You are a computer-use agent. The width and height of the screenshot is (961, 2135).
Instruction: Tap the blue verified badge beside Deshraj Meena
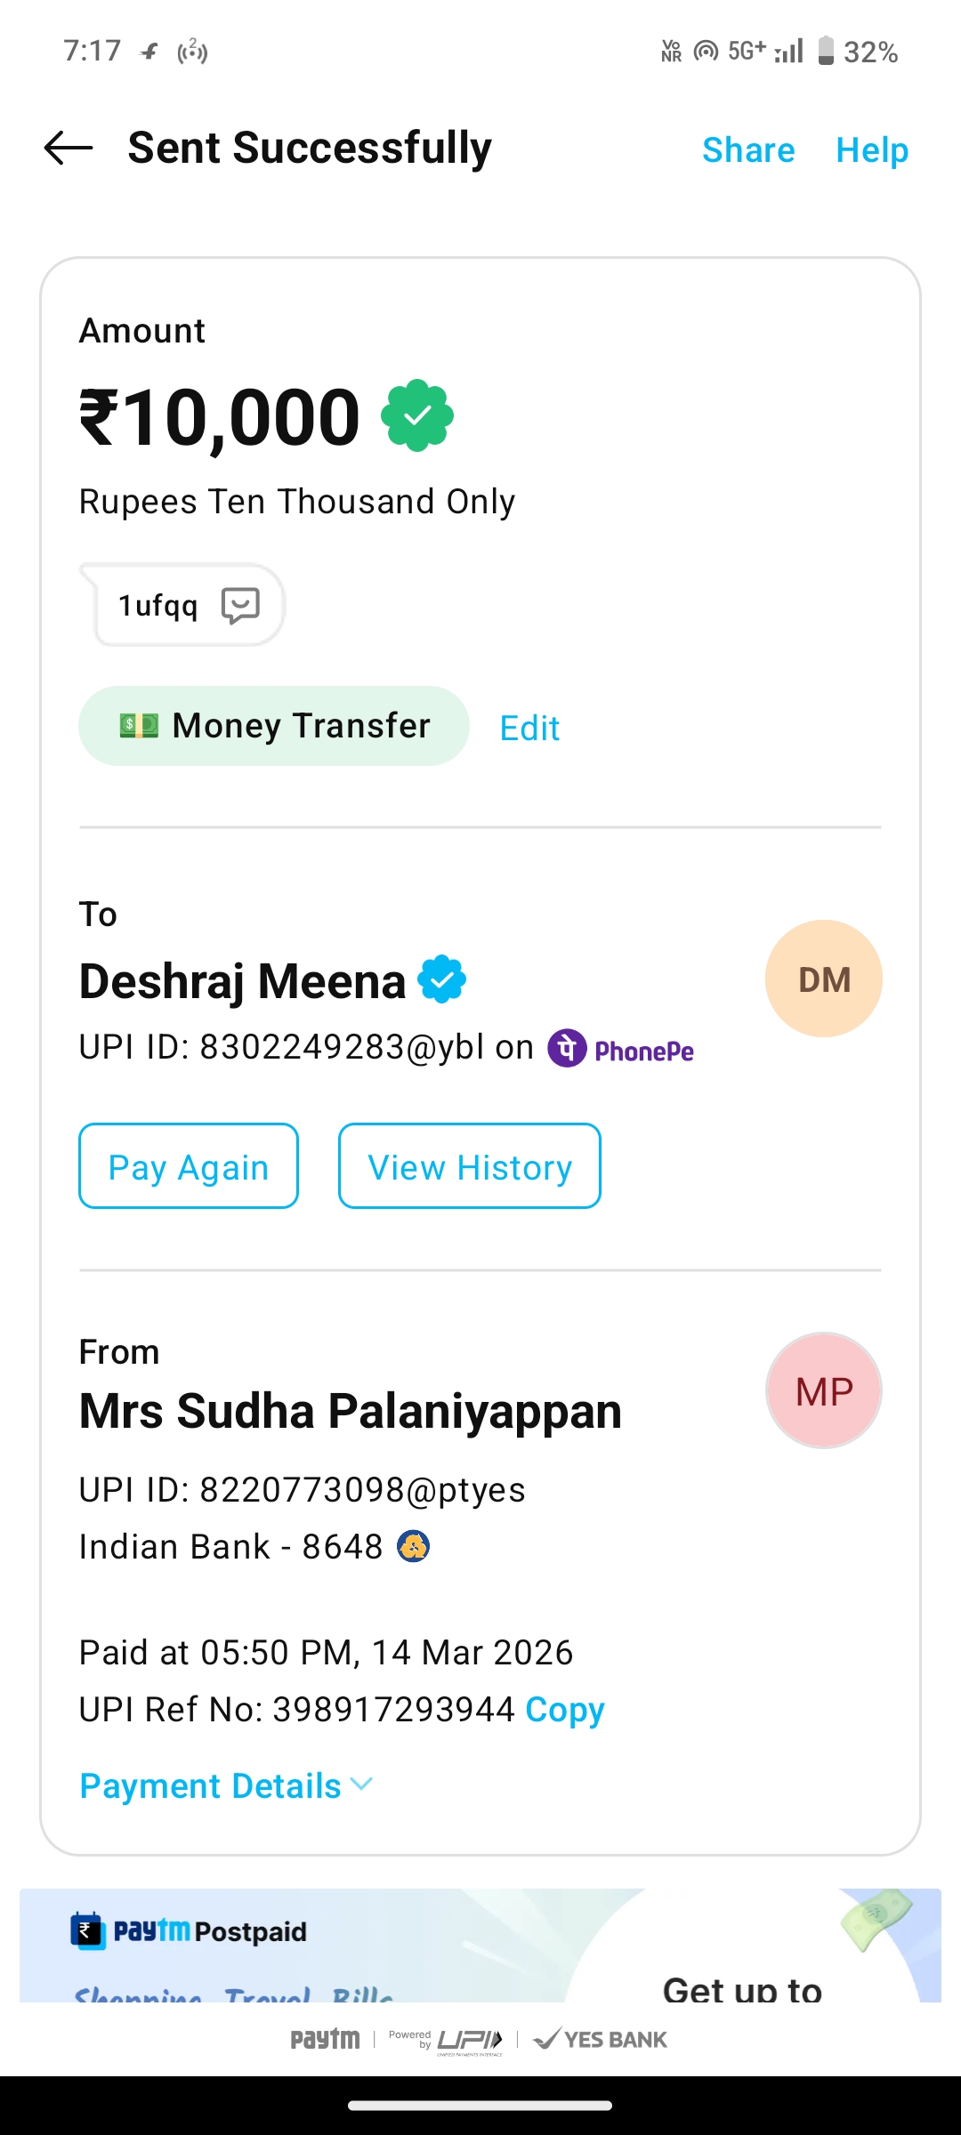click(442, 979)
